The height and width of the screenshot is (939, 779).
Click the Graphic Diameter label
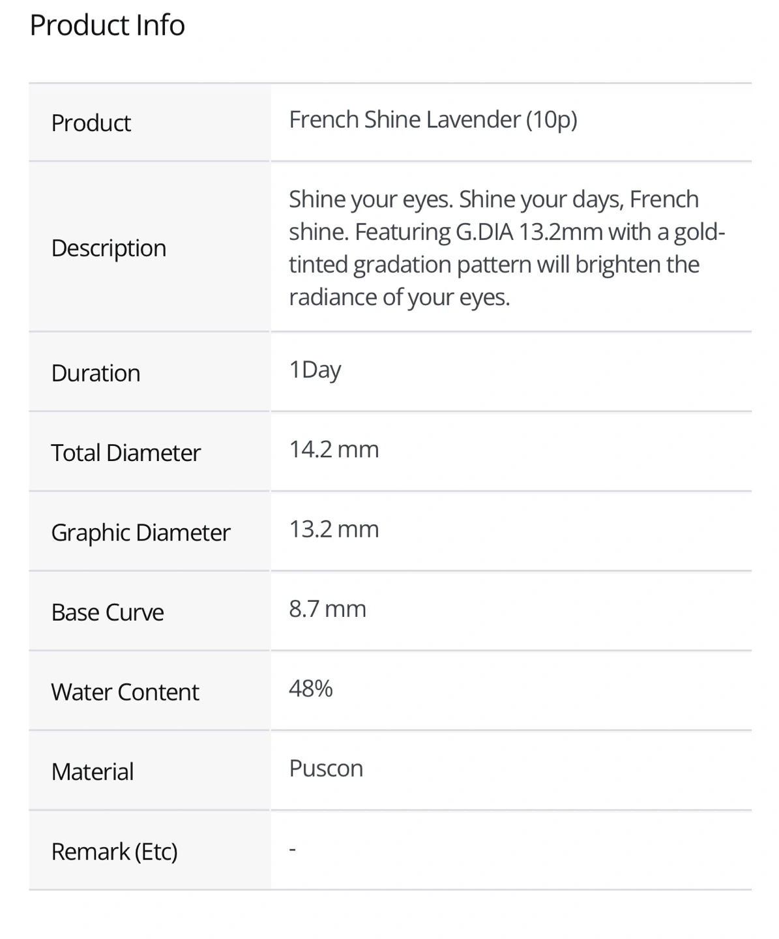click(141, 533)
